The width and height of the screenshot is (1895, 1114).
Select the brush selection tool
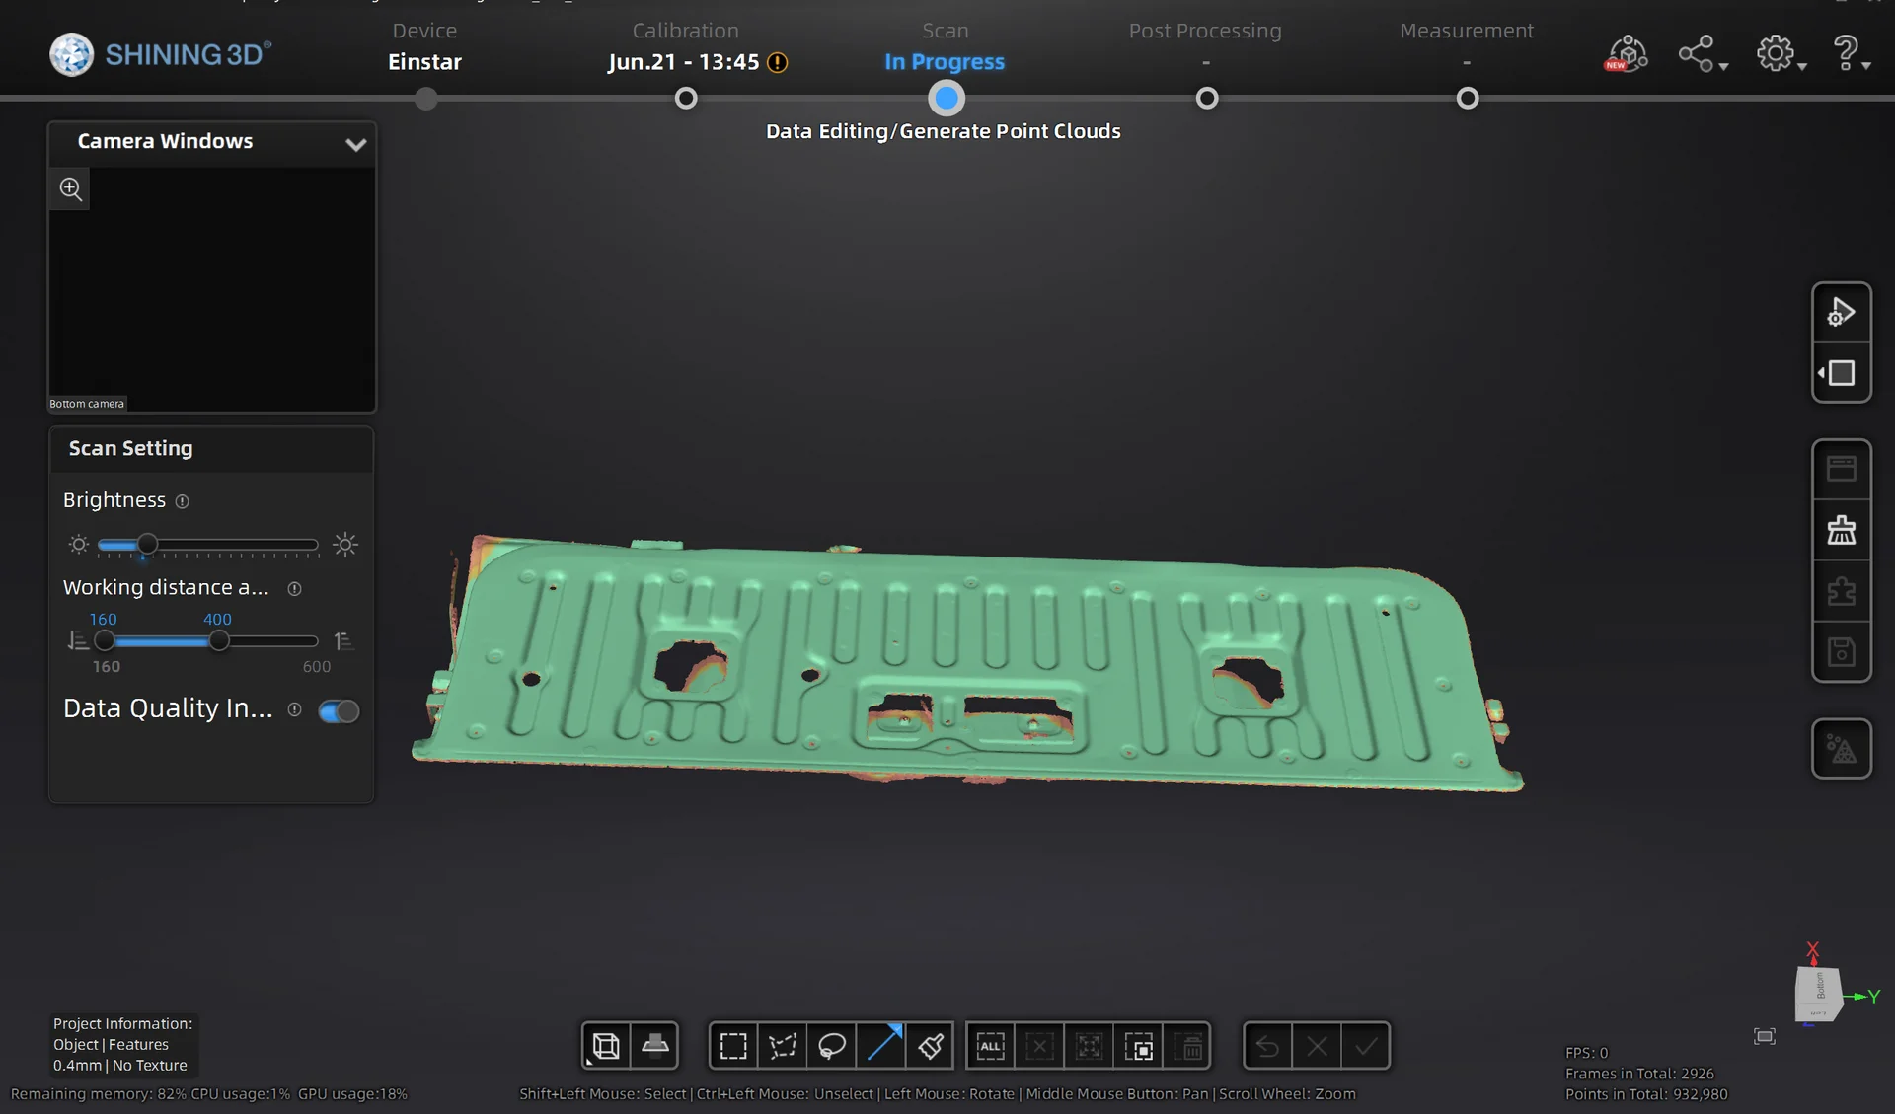[x=931, y=1046]
